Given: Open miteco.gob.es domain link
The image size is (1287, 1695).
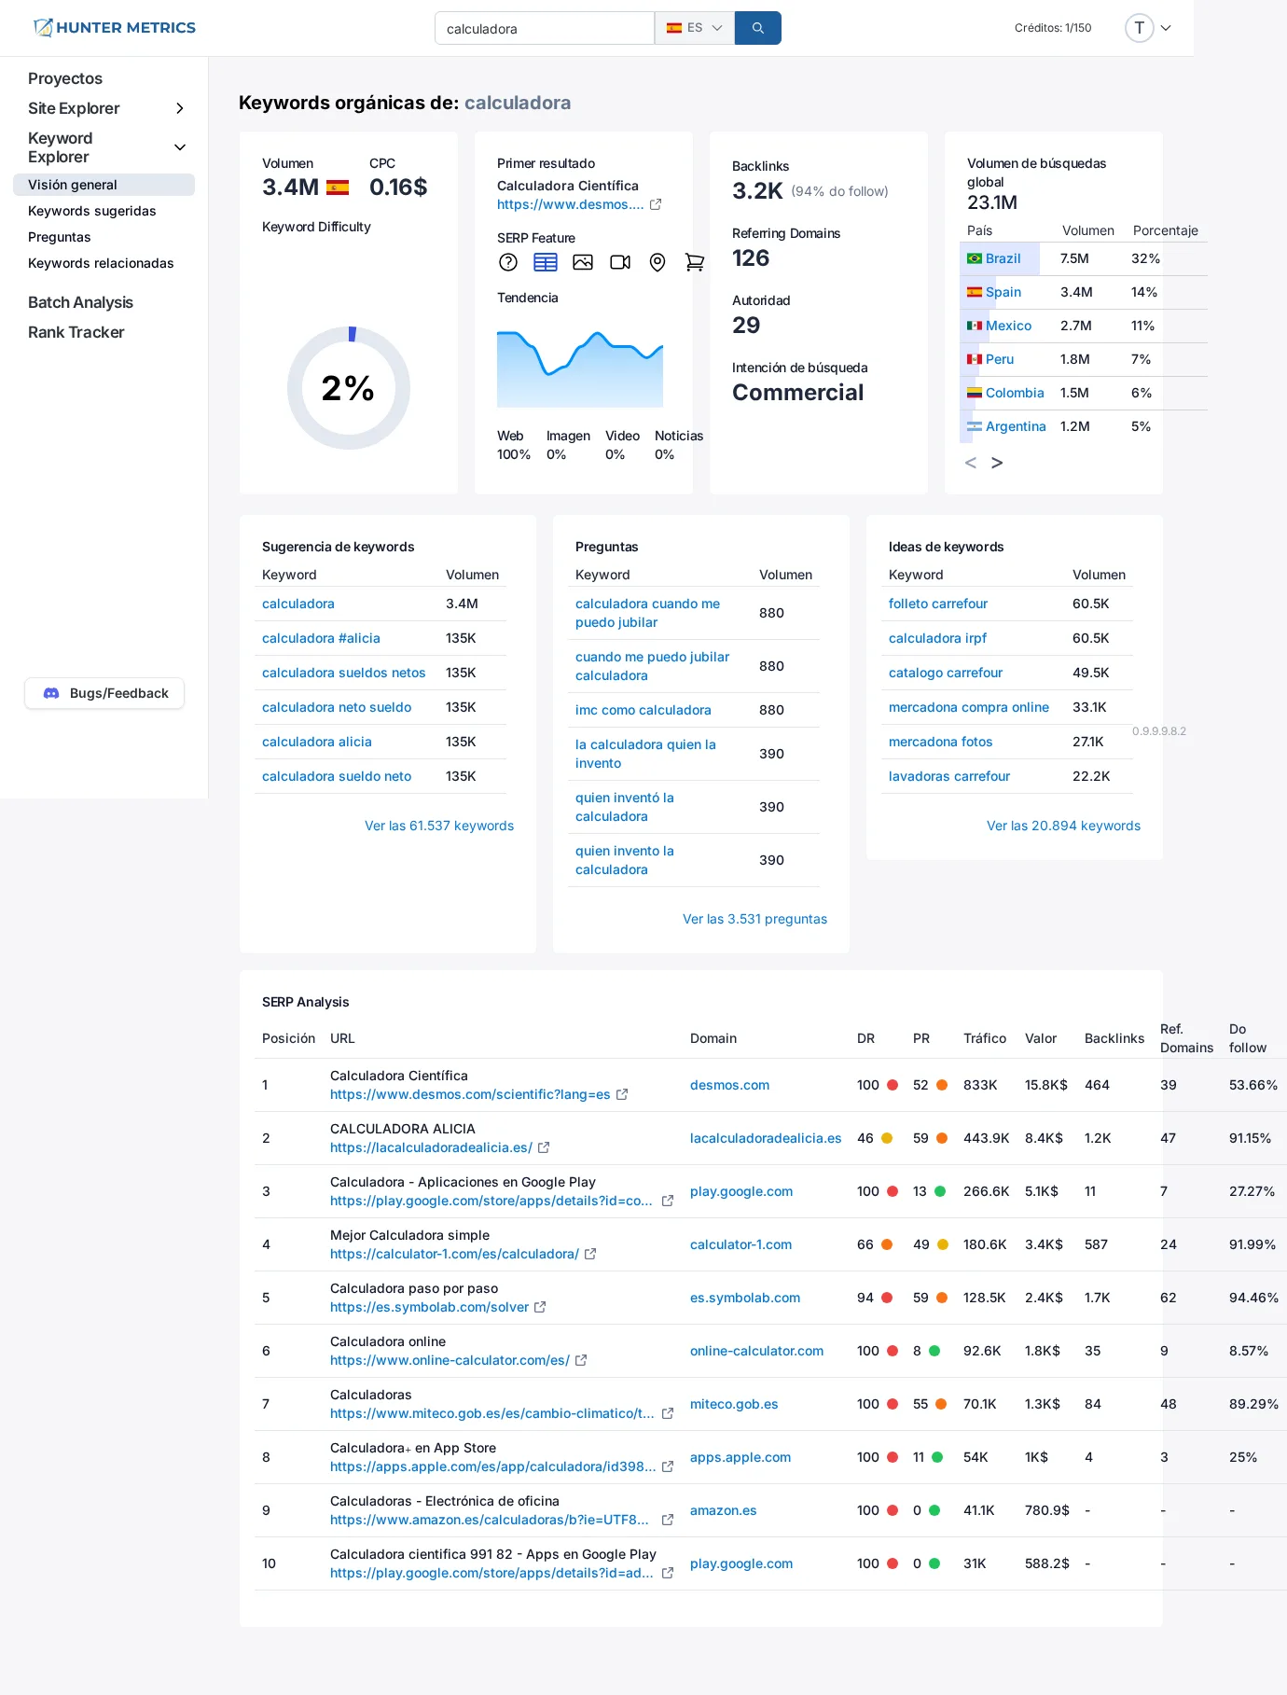Looking at the screenshot, I should click(x=734, y=1404).
